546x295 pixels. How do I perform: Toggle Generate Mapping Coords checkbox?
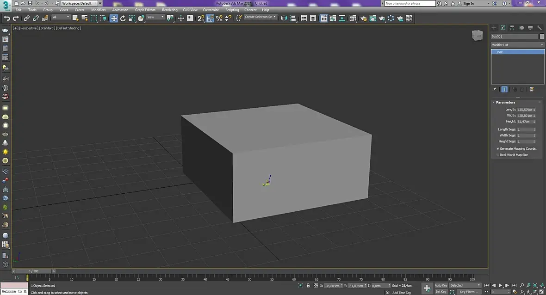(498, 149)
